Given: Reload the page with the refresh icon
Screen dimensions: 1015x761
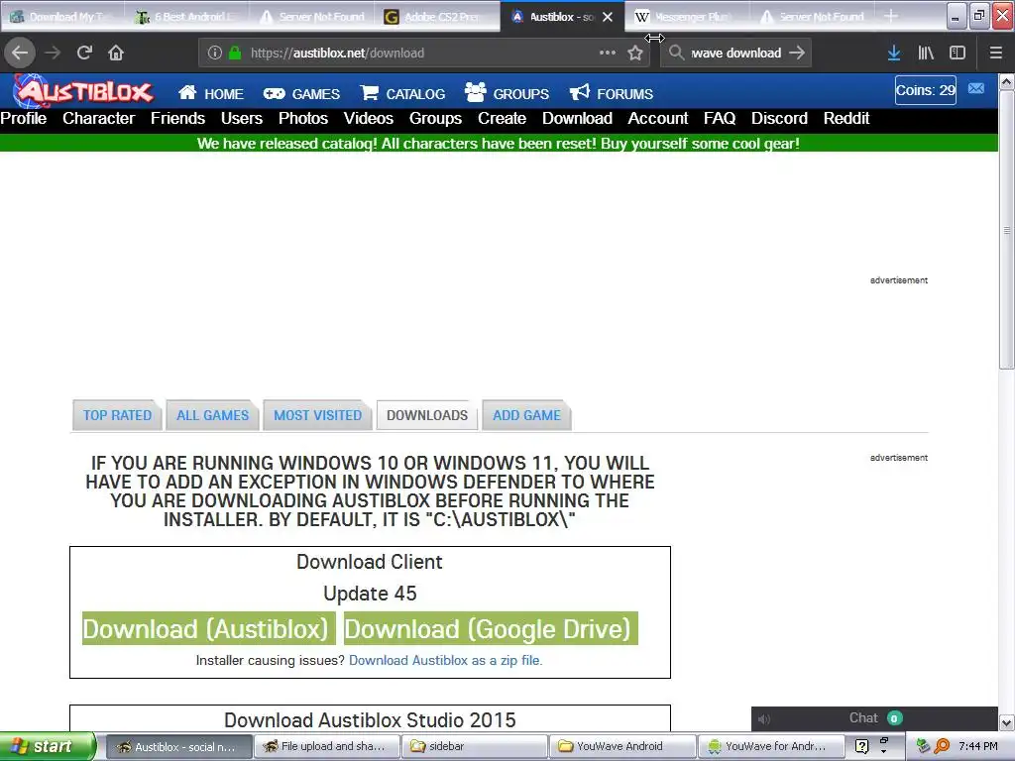Looking at the screenshot, I should coord(84,53).
